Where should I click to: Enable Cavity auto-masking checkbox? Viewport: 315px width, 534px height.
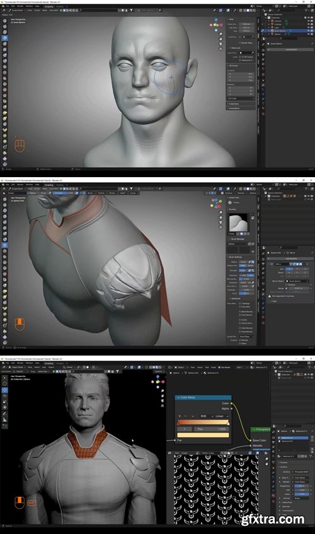(240, 320)
